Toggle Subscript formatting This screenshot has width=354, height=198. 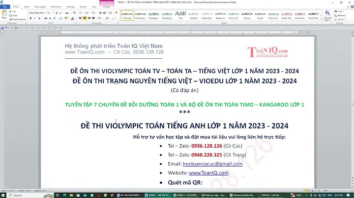click(x=50, y=18)
